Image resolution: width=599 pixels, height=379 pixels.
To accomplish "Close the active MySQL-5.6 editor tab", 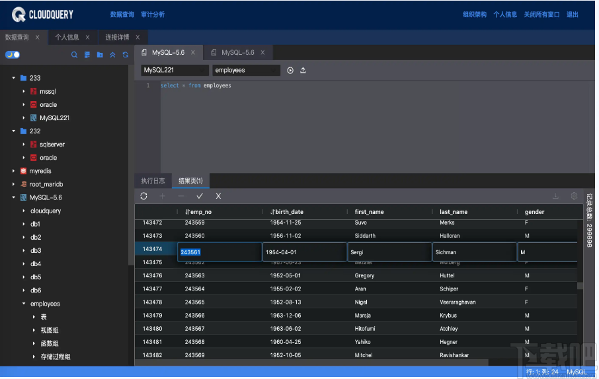I will tap(193, 53).
